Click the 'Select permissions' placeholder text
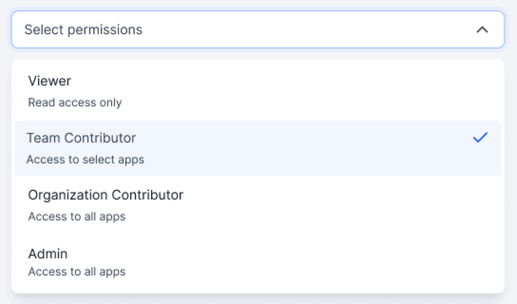 coord(83,30)
